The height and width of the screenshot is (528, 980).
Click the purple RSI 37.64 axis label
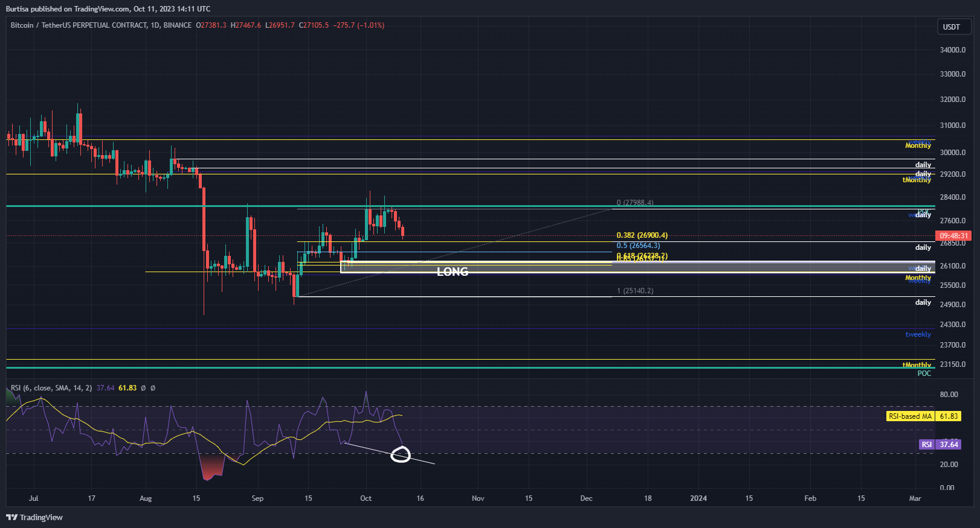point(940,445)
